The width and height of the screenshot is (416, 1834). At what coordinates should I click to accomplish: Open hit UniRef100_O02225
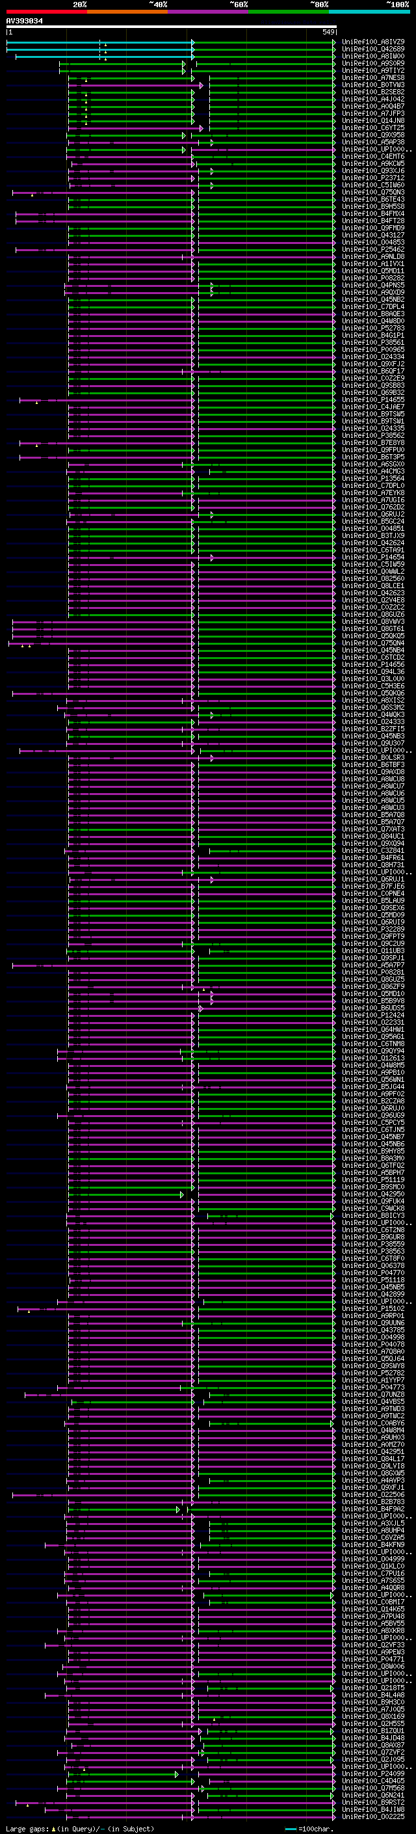coord(373,1816)
